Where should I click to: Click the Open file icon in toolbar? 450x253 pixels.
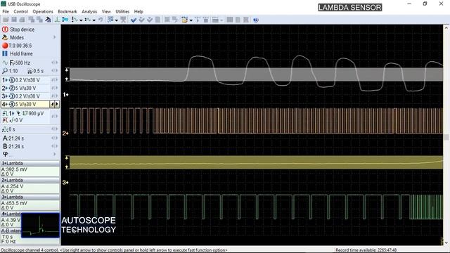[x=5, y=20]
